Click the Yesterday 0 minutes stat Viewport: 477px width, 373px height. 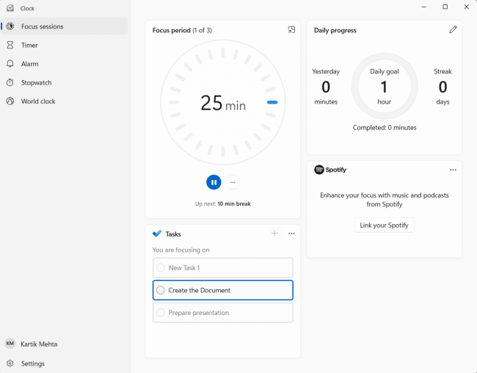[326, 87]
